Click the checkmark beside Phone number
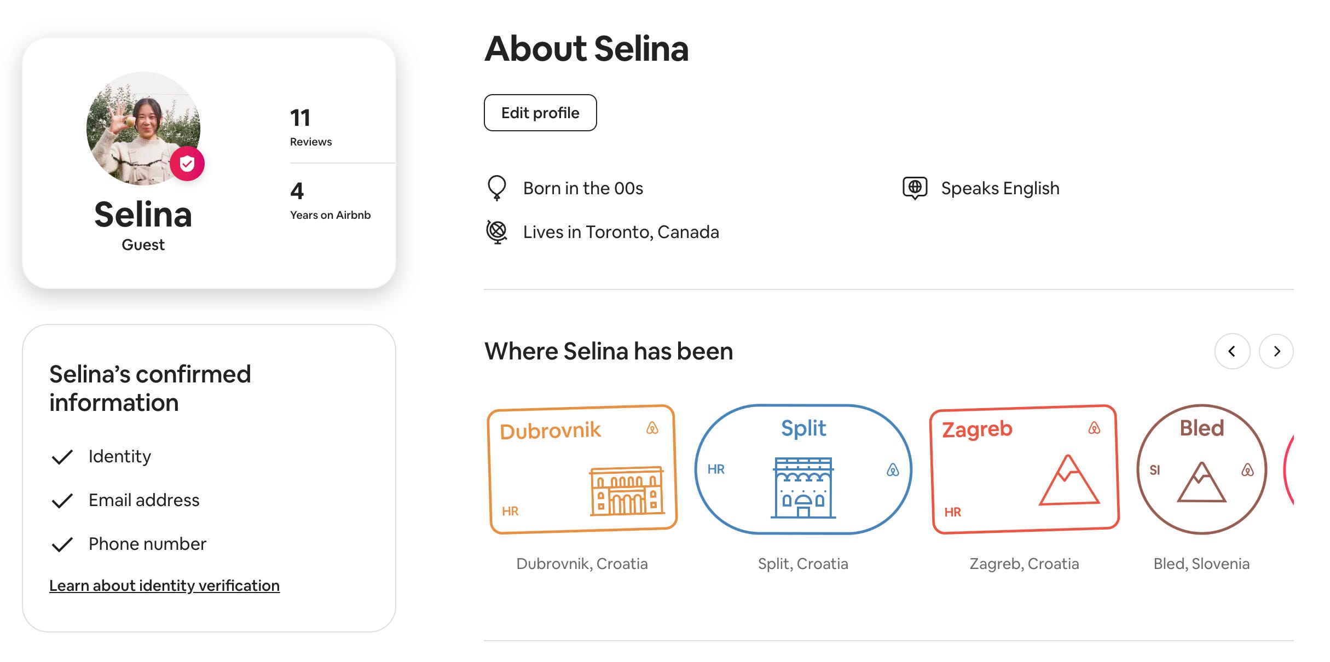This screenshot has width=1330, height=662. click(x=62, y=544)
